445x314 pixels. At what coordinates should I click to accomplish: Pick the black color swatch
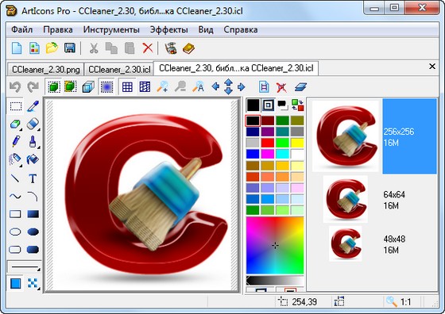coord(253,121)
